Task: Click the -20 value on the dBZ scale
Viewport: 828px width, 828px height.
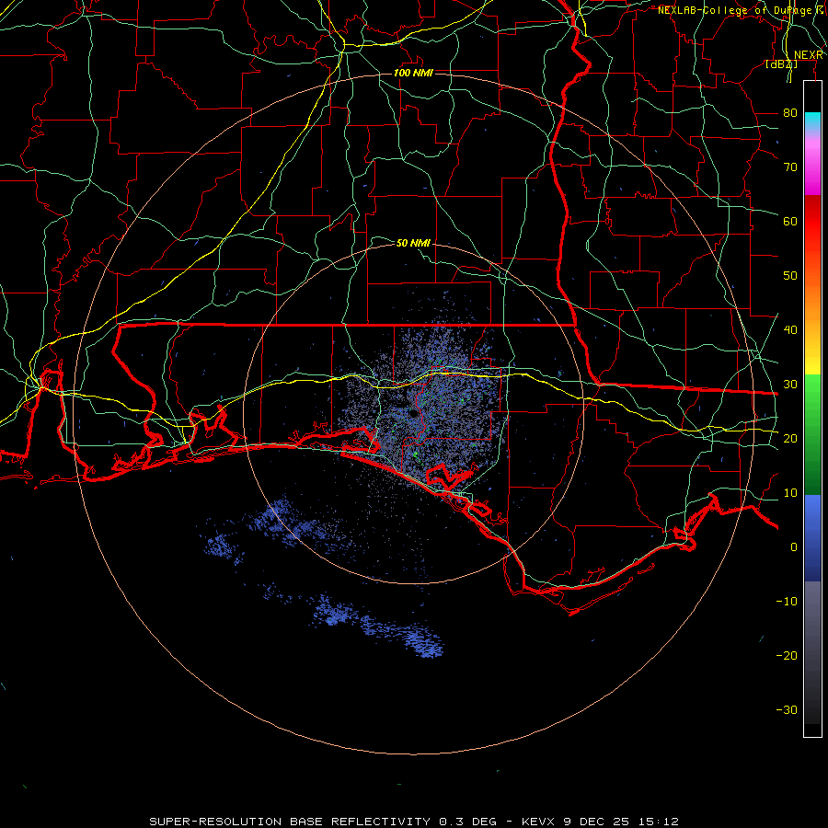Action: pos(787,655)
